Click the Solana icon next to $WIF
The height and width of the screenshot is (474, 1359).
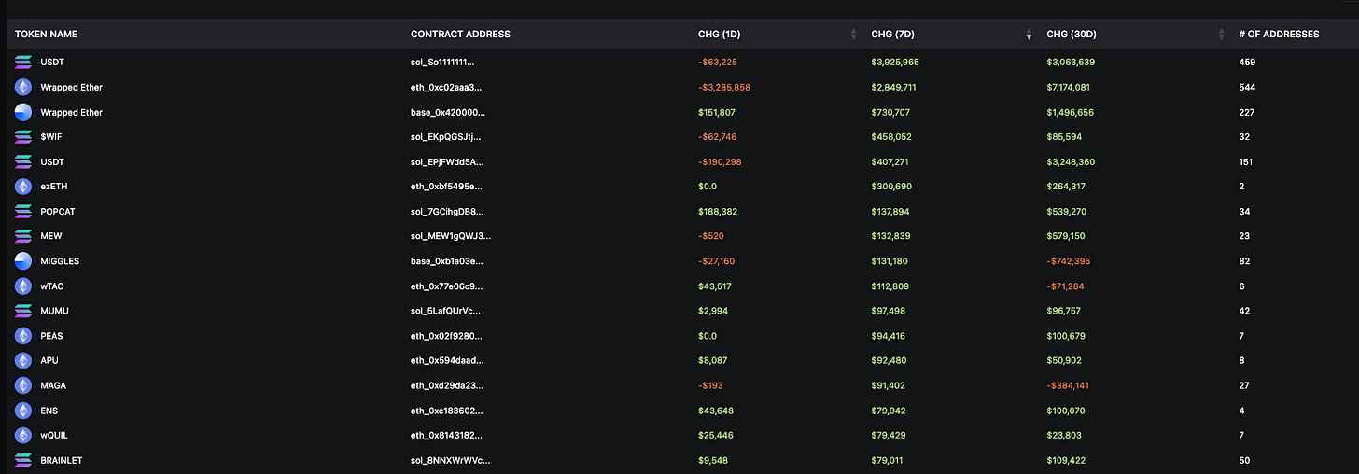point(23,137)
